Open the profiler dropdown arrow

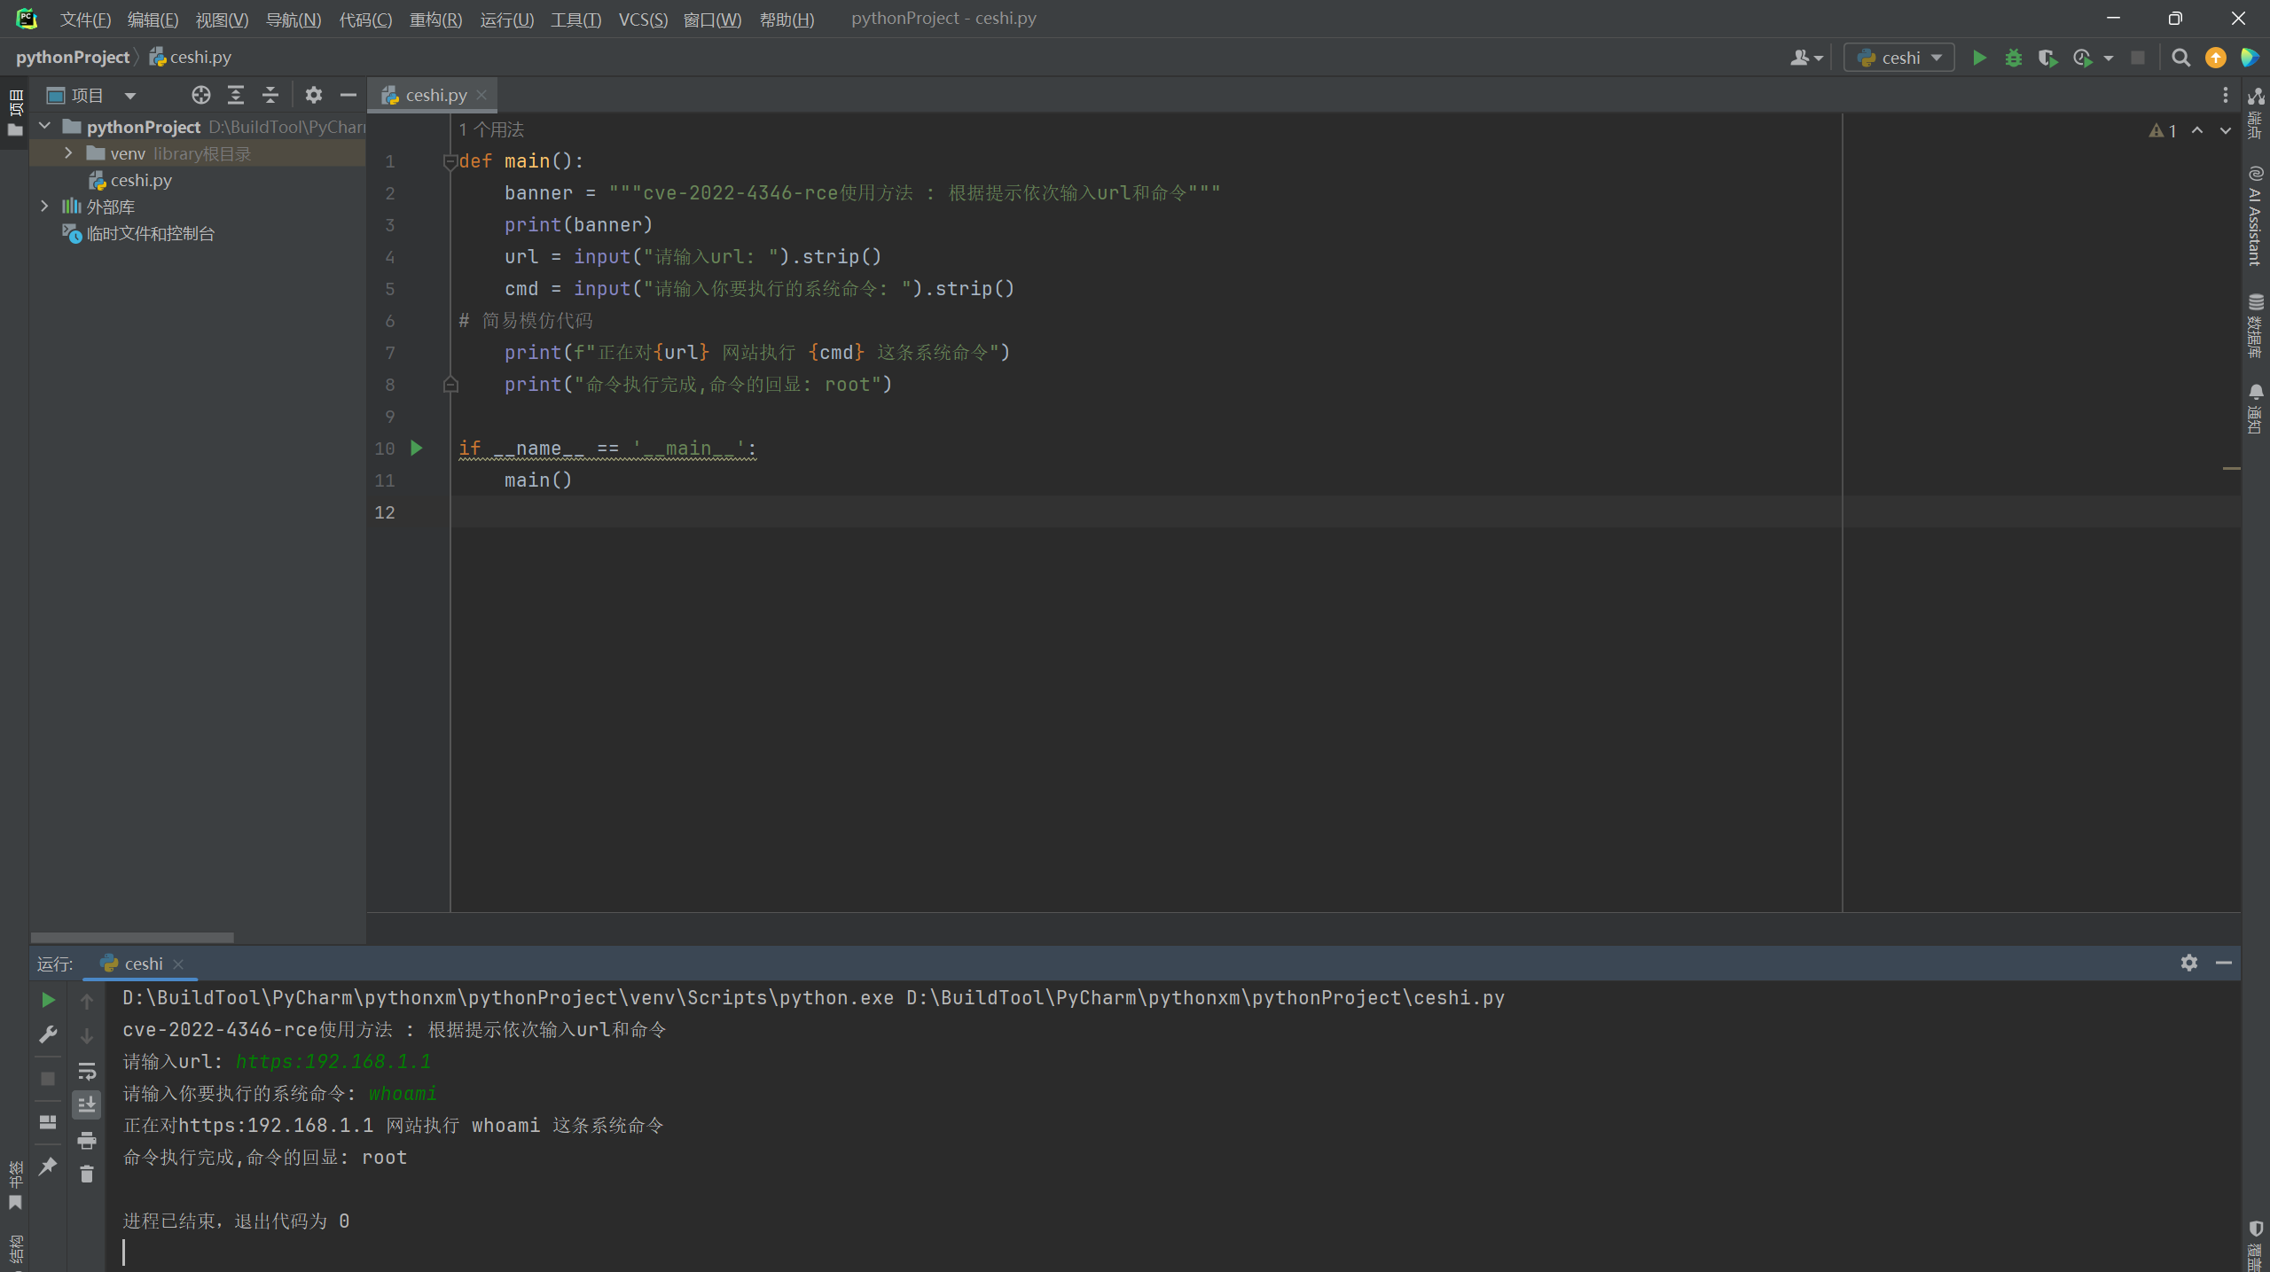2109,59
